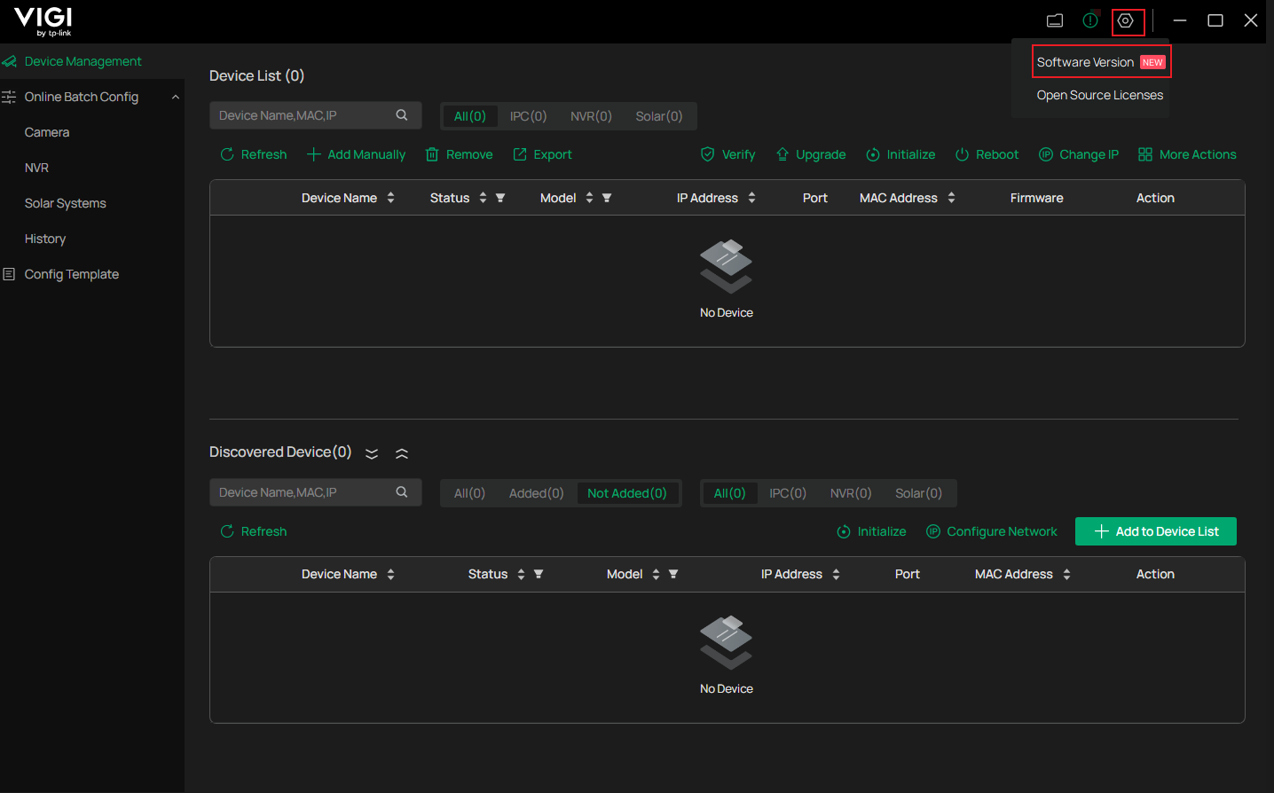
Task: Sort Discovered Device table by Device Name
Action: tap(390, 574)
